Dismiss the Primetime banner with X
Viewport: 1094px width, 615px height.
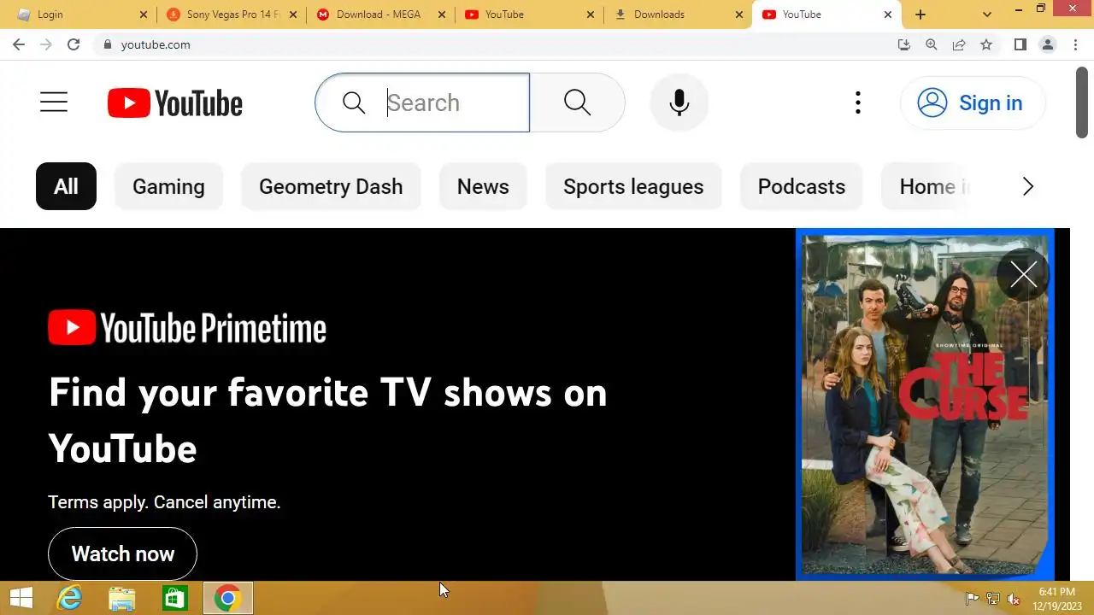click(1023, 274)
